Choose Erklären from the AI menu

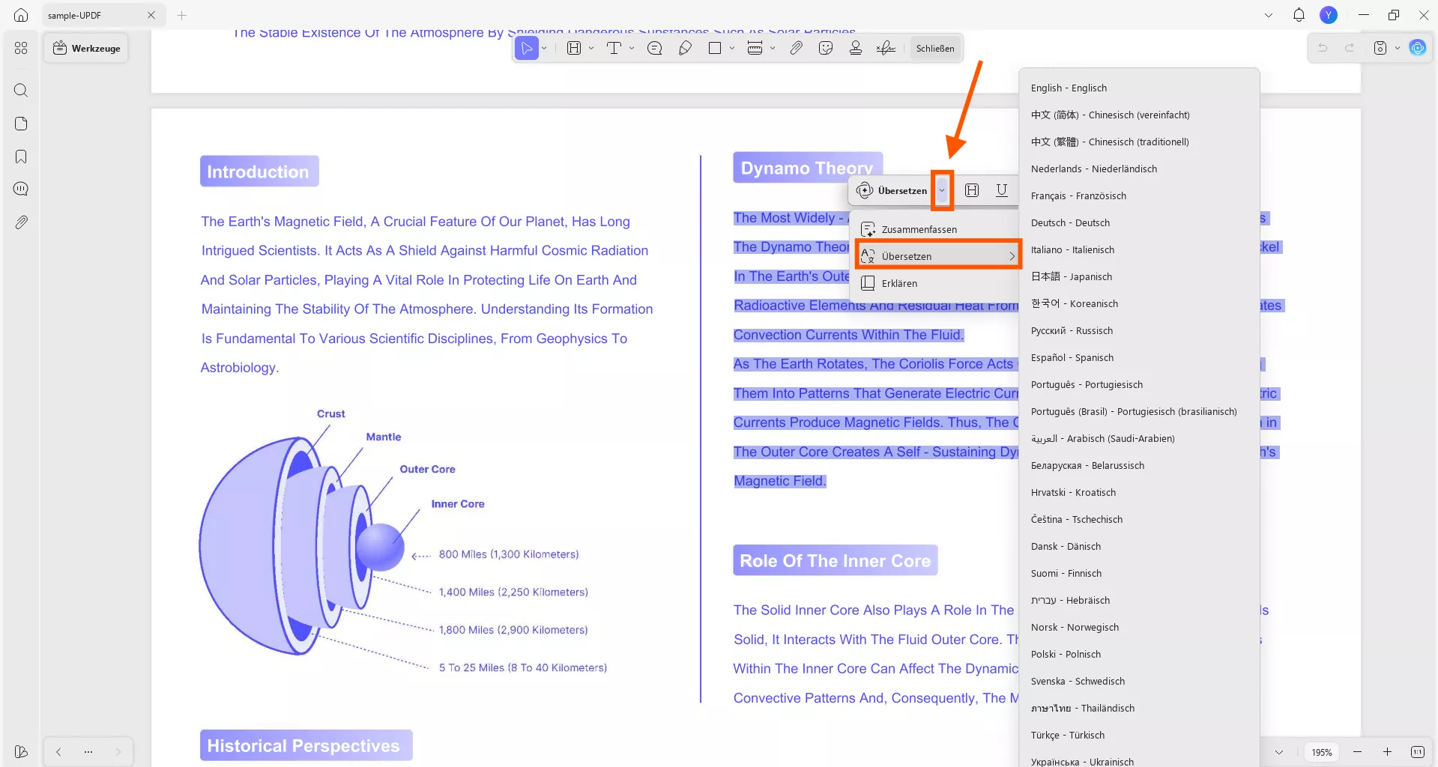[x=934, y=283]
